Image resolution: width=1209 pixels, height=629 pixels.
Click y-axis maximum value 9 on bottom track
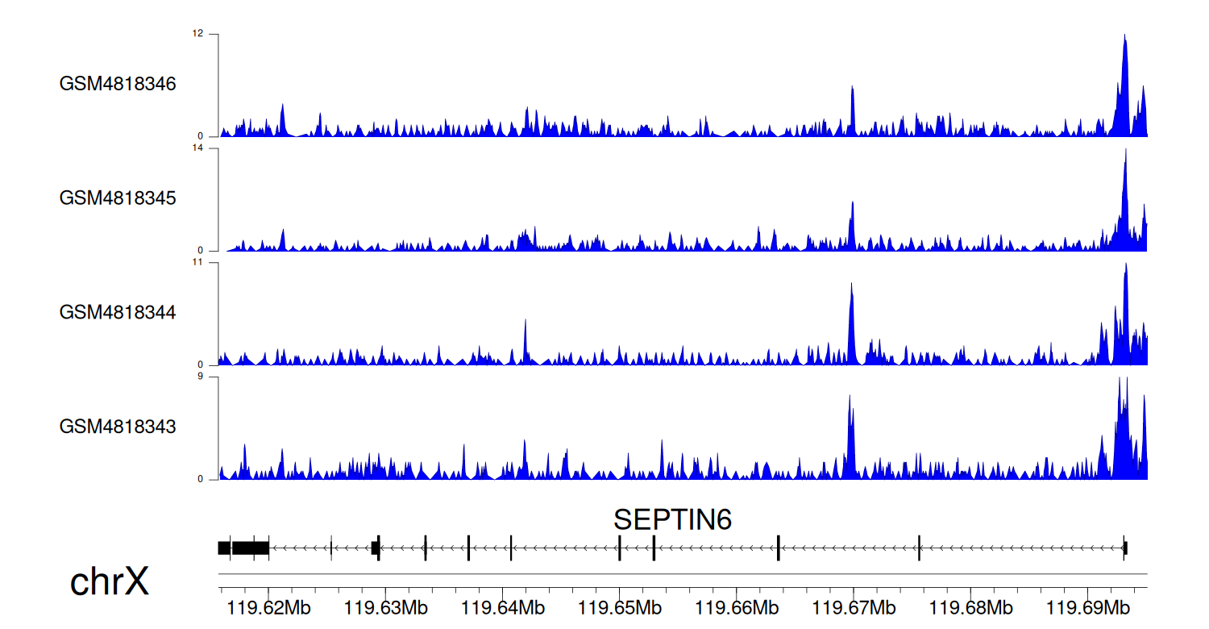tap(202, 377)
